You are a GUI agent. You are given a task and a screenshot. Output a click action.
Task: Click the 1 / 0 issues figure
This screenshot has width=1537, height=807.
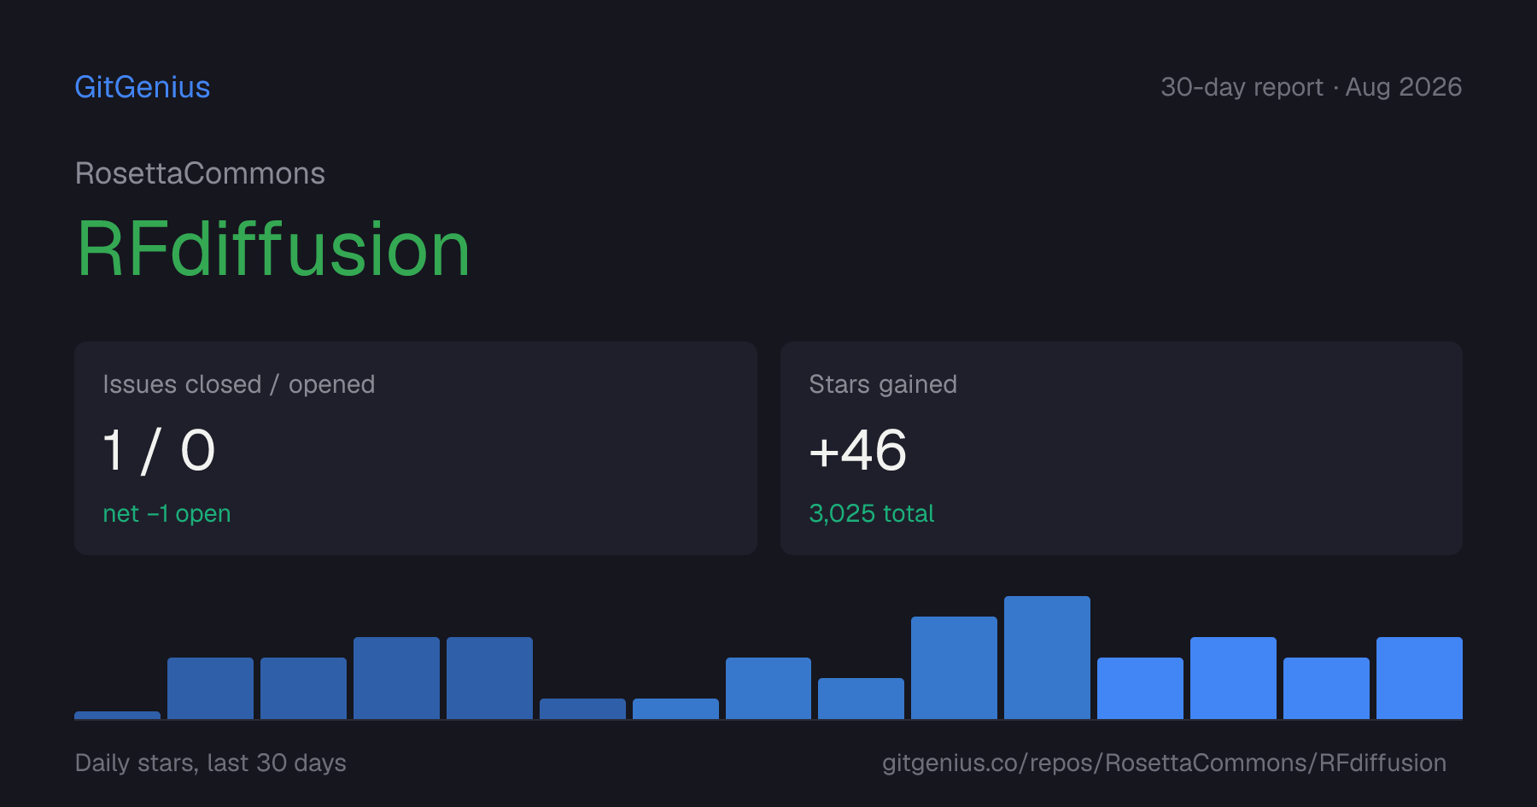[x=159, y=450]
